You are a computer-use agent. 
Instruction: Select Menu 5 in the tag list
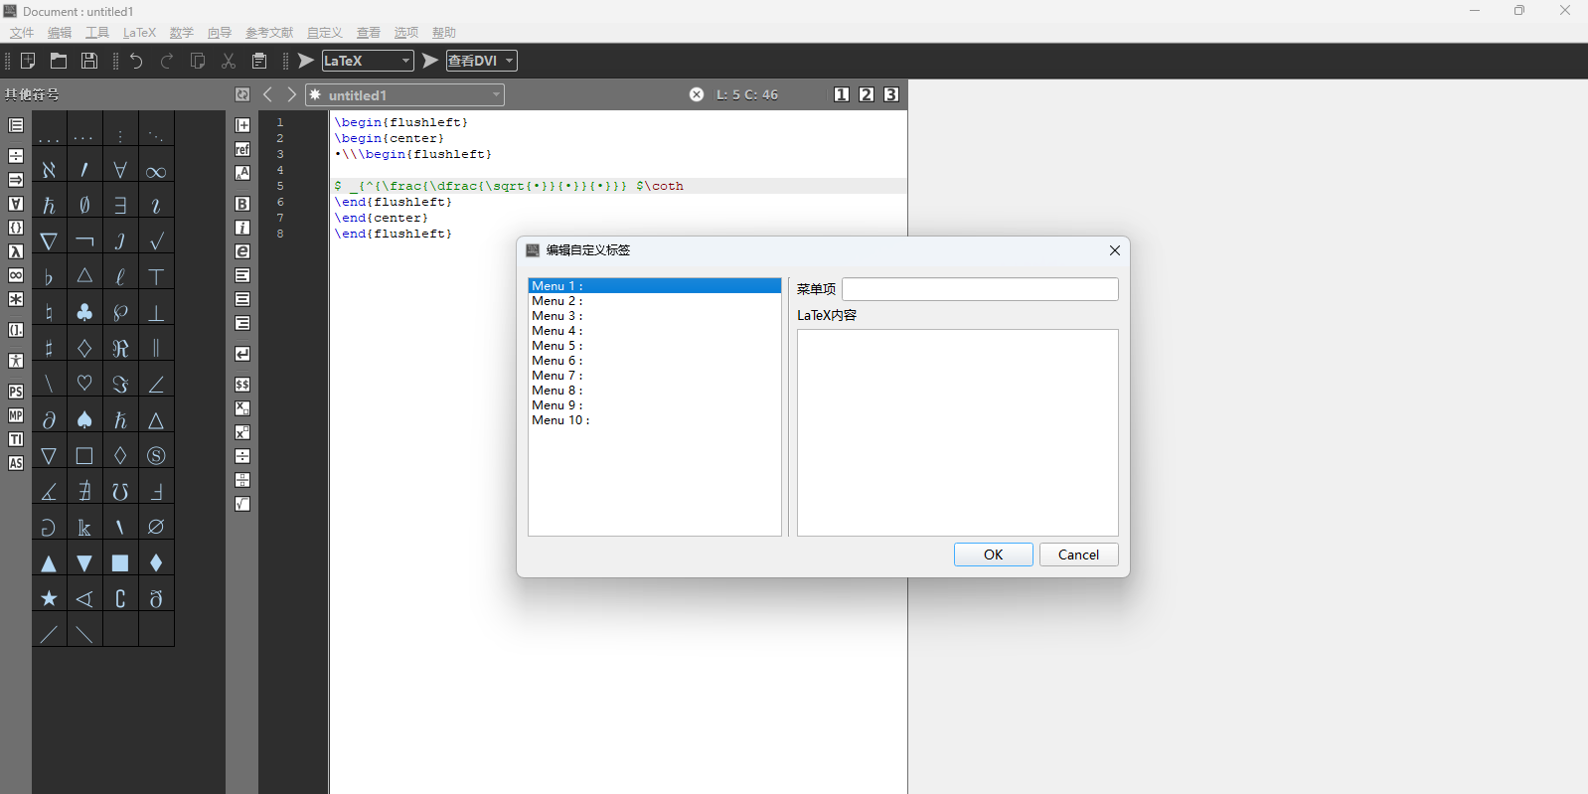556,346
